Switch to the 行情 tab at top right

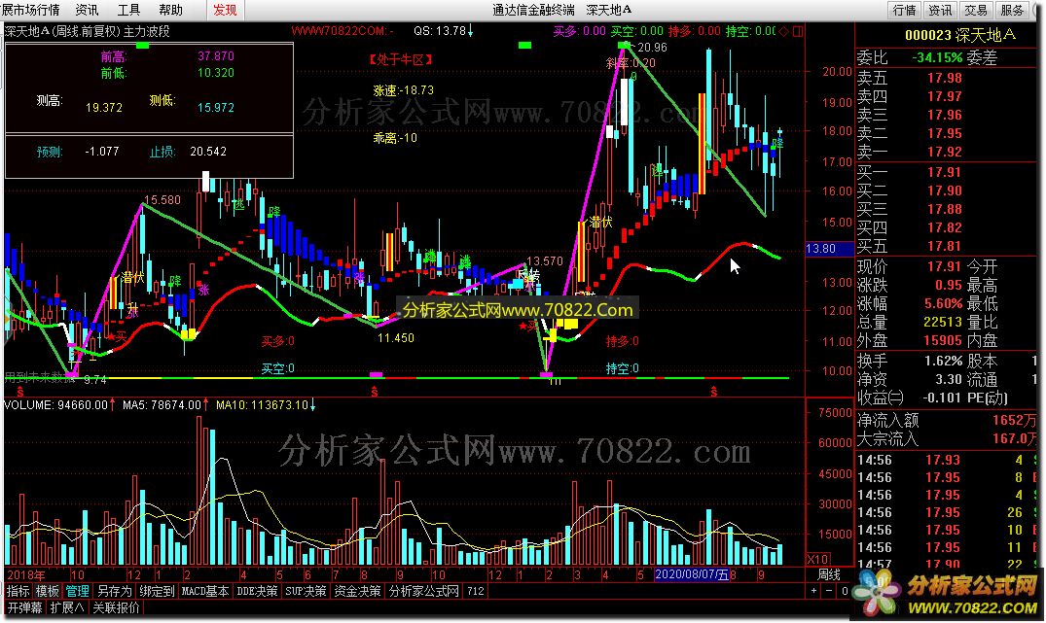[904, 10]
